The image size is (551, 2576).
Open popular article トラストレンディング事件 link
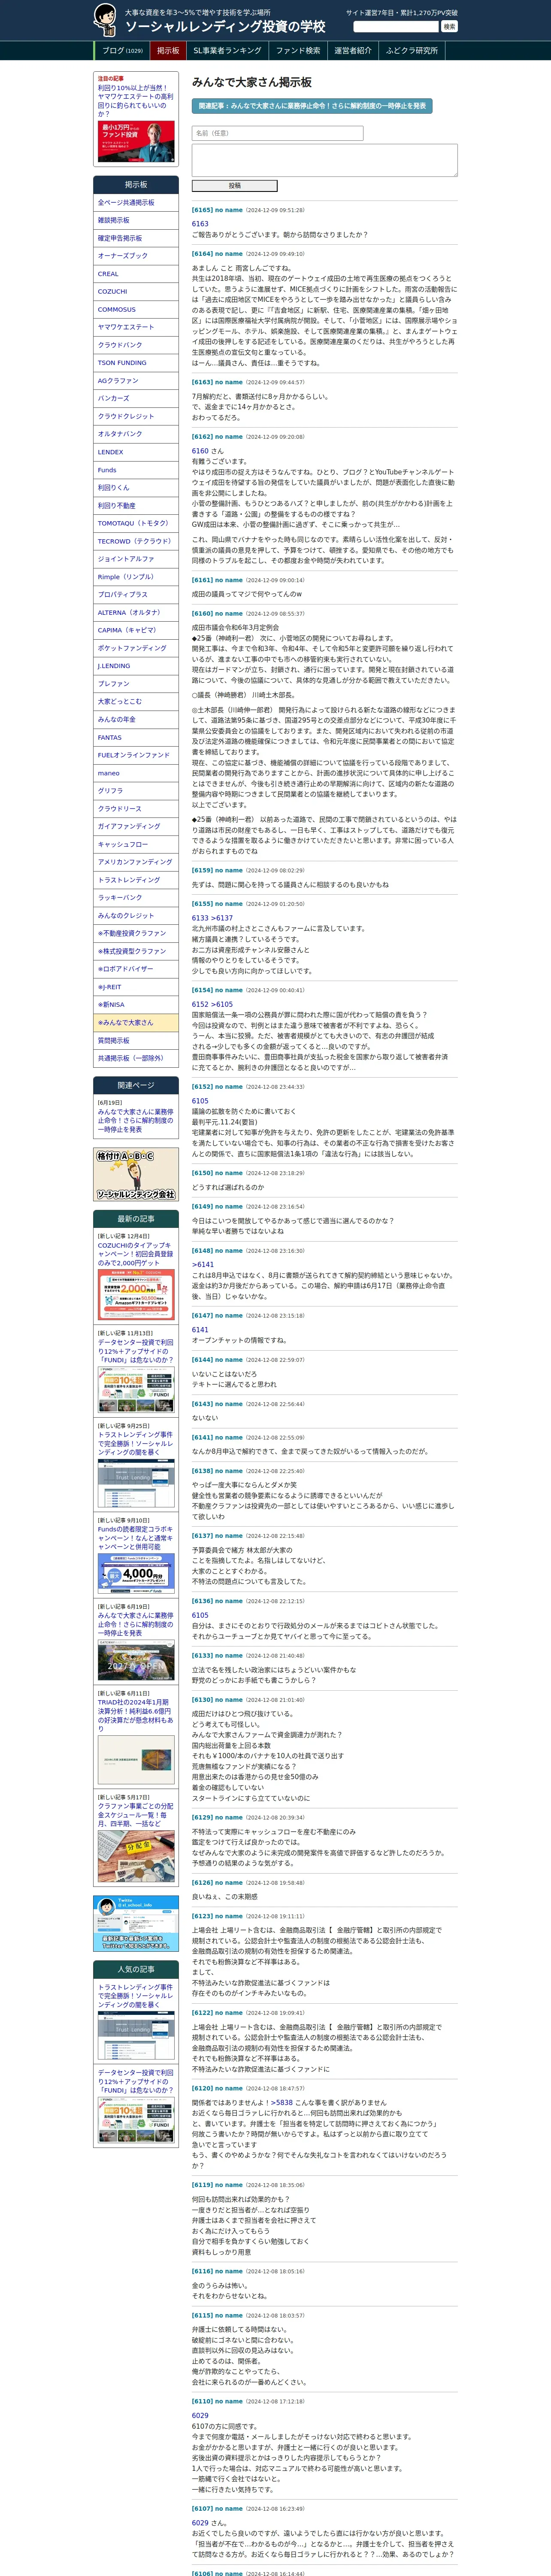(x=135, y=1997)
